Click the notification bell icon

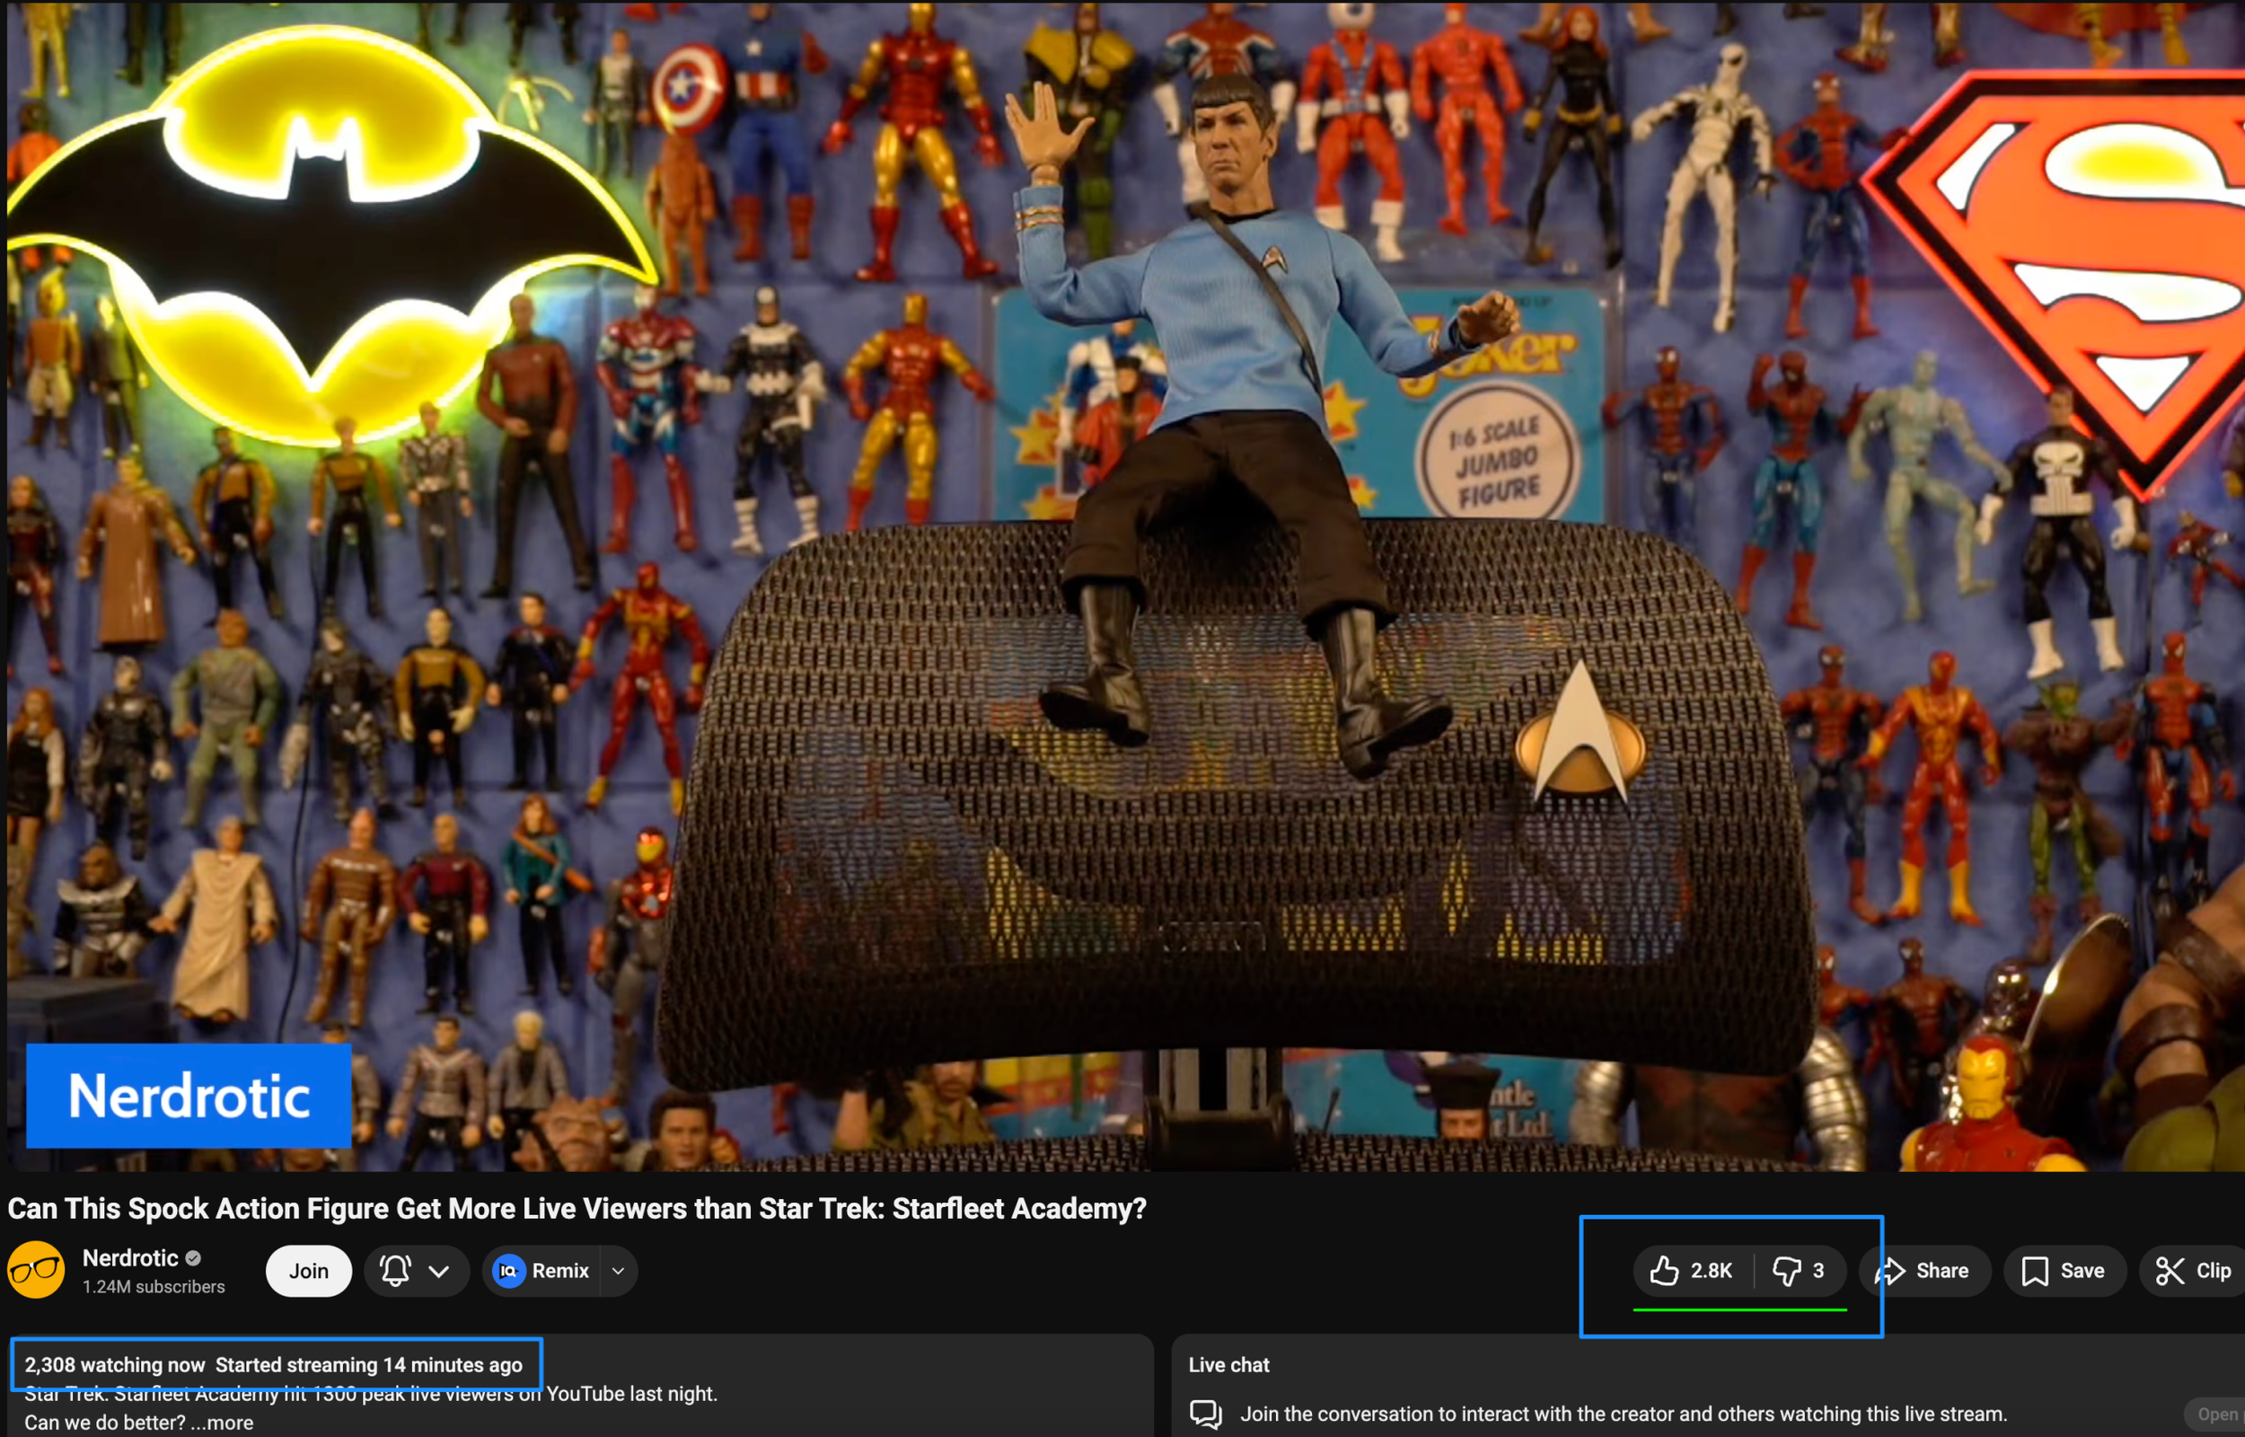pyautogui.click(x=395, y=1271)
